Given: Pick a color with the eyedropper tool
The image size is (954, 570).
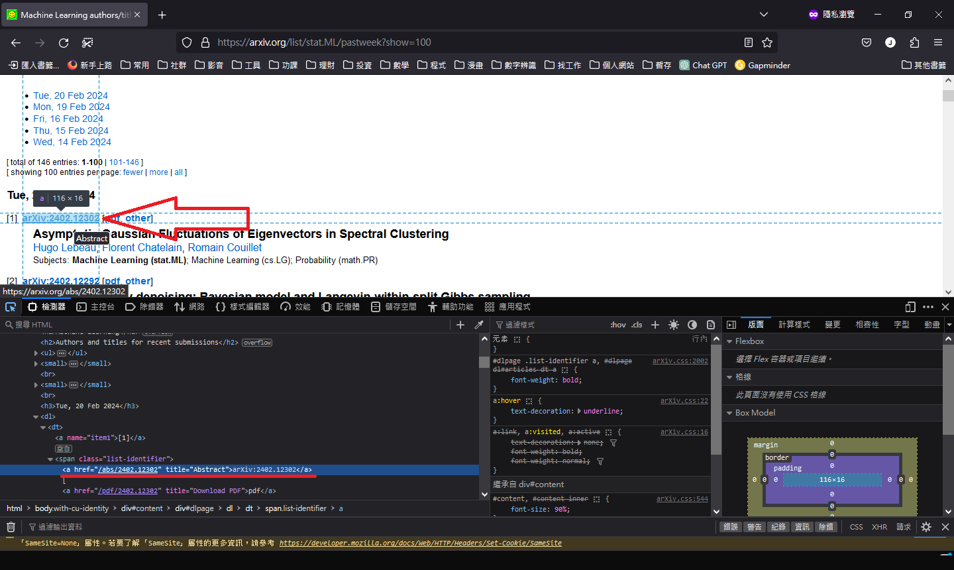Looking at the screenshot, I should 479,325.
